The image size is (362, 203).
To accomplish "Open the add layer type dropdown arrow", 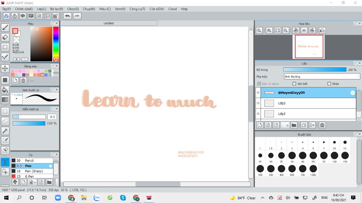I will coord(287,125).
